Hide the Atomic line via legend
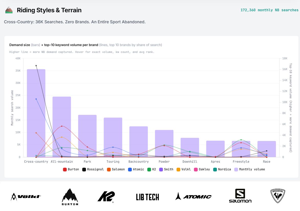Viewport: 300px width, 211px height. pyautogui.click(x=136, y=170)
